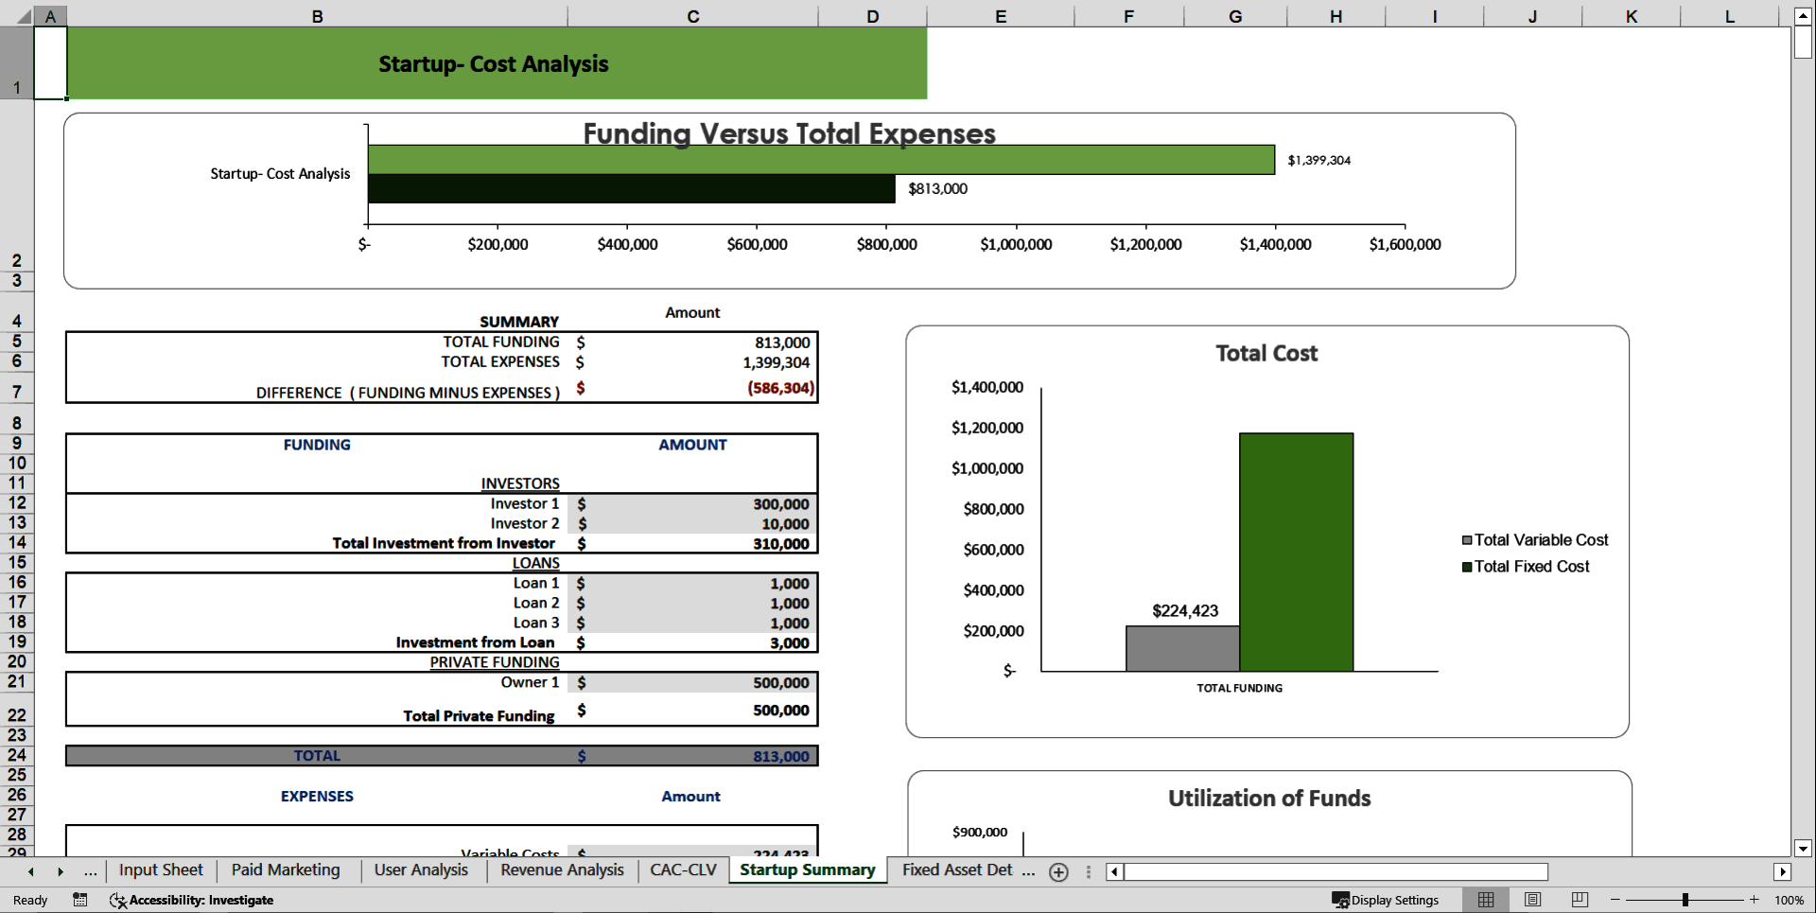This screenshot has width=1816, height=913.
Task: Select Owner 1 amount 500,000 in row 21
Action: (692, 682)
